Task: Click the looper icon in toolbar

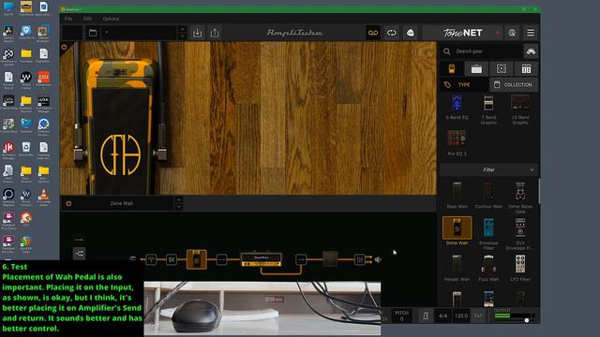Action: (392, 33)
